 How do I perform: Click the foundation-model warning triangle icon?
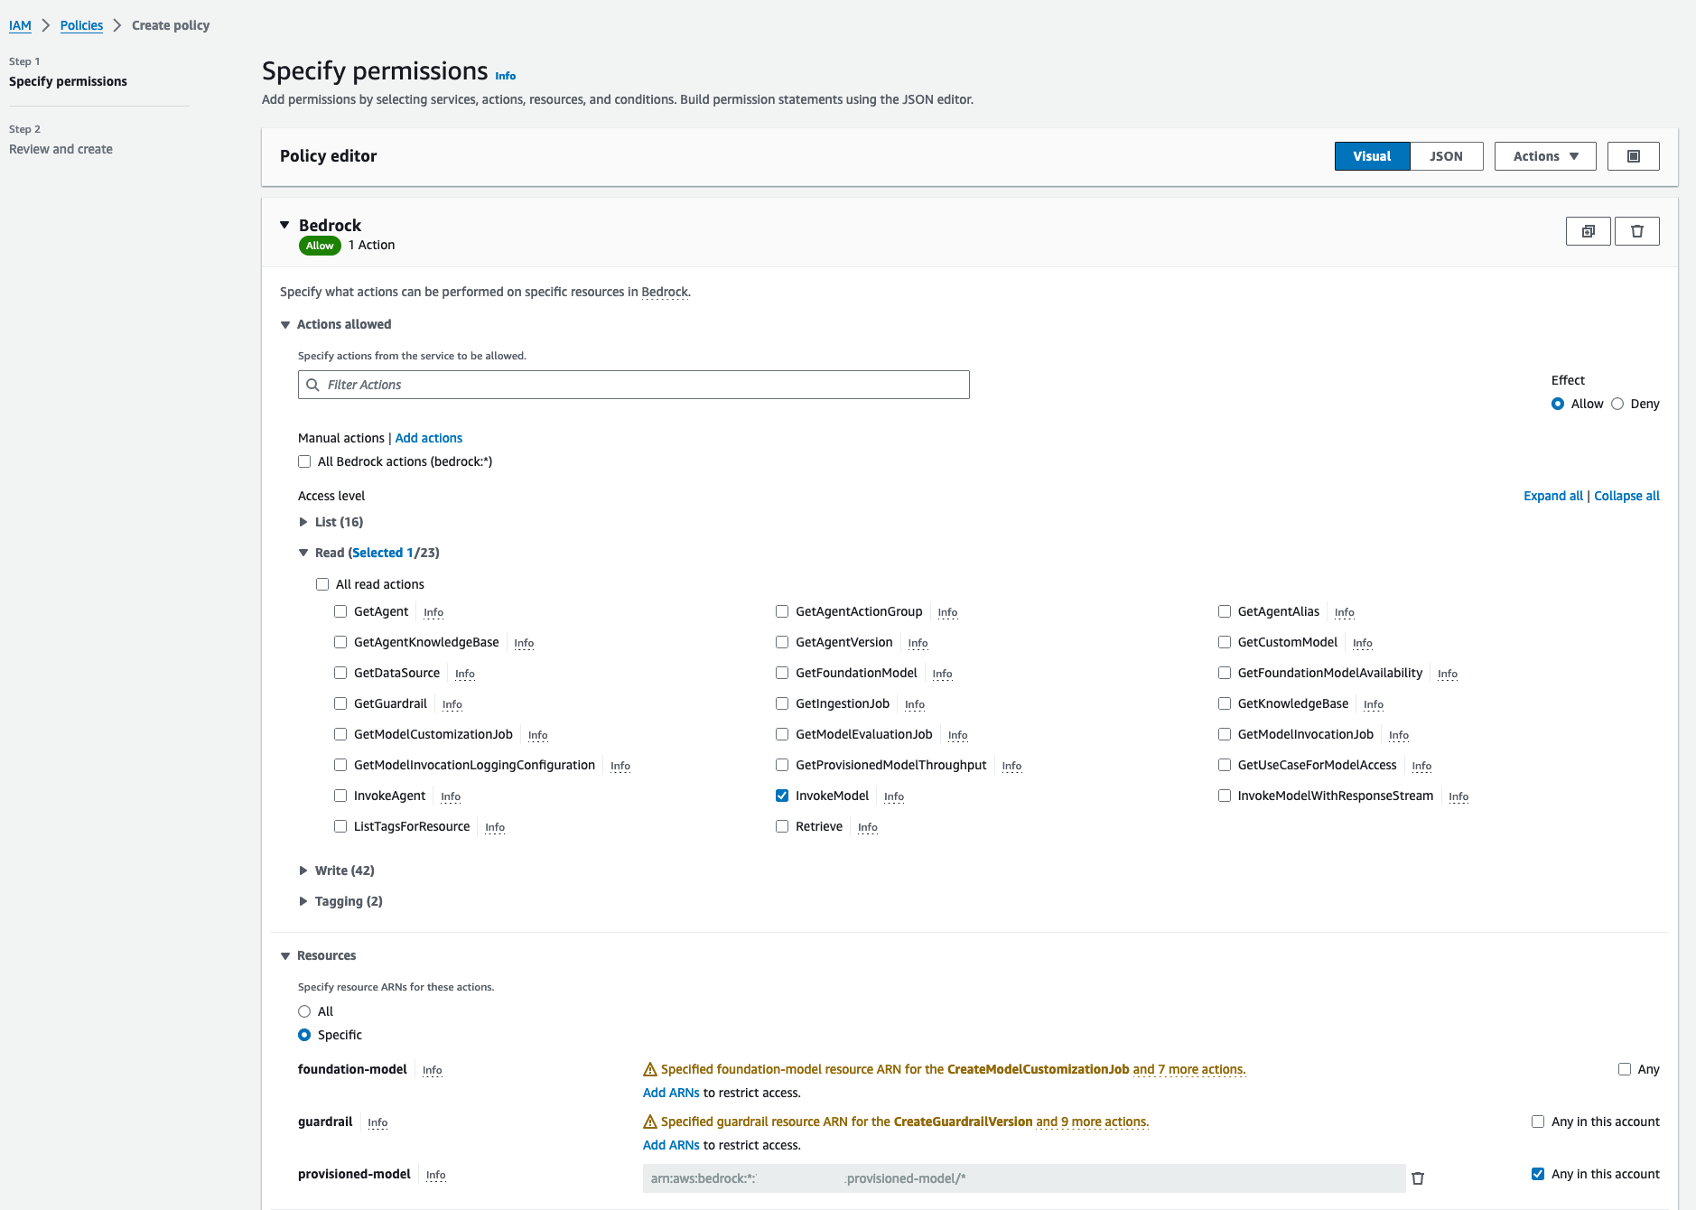click(x=649, y=1070)
